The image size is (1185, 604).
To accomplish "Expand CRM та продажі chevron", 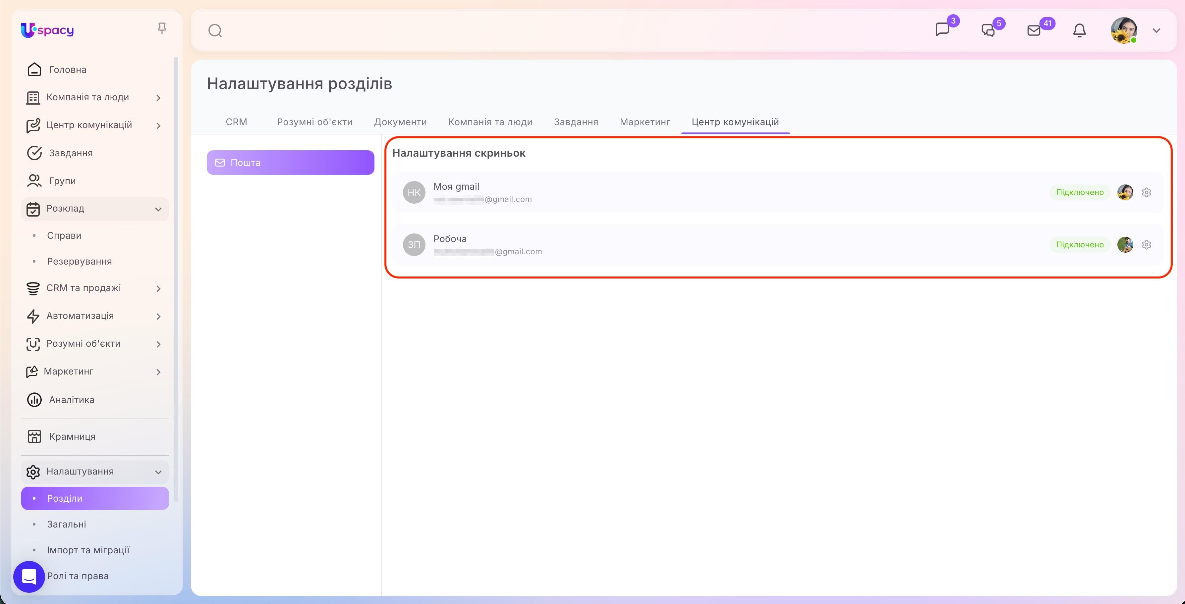I will [158, 289].
